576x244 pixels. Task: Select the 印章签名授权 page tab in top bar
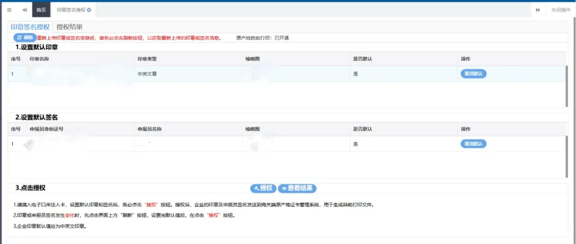(70, 10)
